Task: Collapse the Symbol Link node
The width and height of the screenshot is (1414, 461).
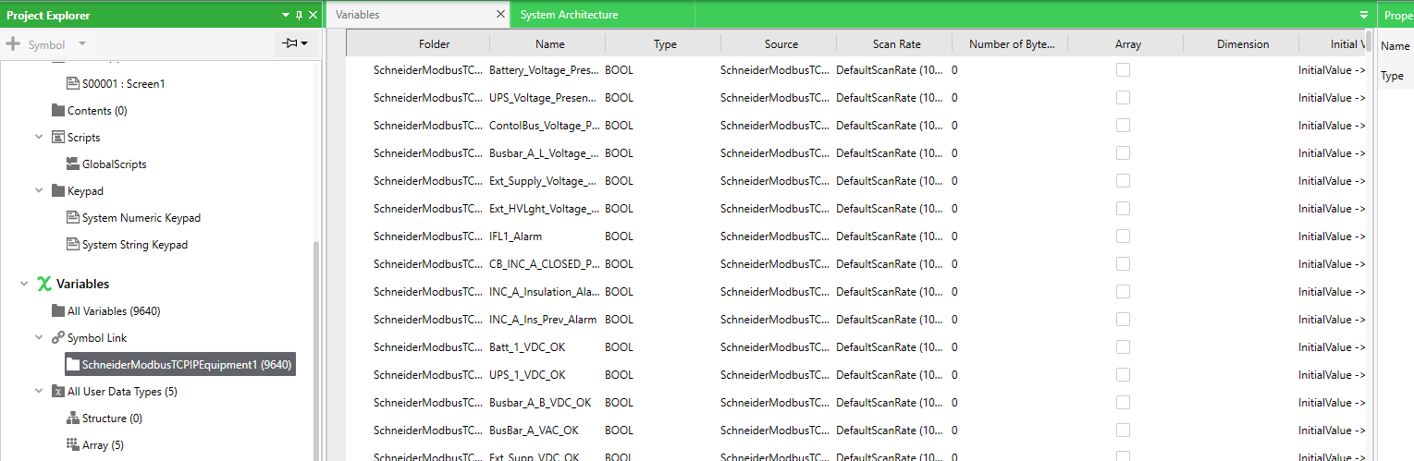Action: 39,337
